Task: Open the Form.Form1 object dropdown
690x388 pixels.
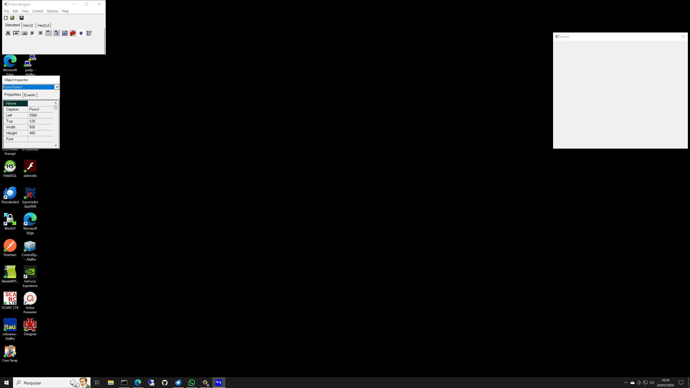Action: pos(57,87)
